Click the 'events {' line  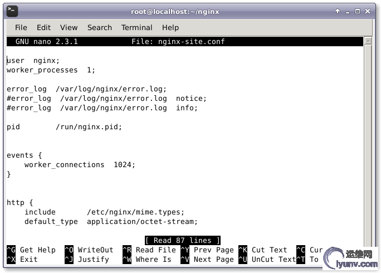pos(25,155)
